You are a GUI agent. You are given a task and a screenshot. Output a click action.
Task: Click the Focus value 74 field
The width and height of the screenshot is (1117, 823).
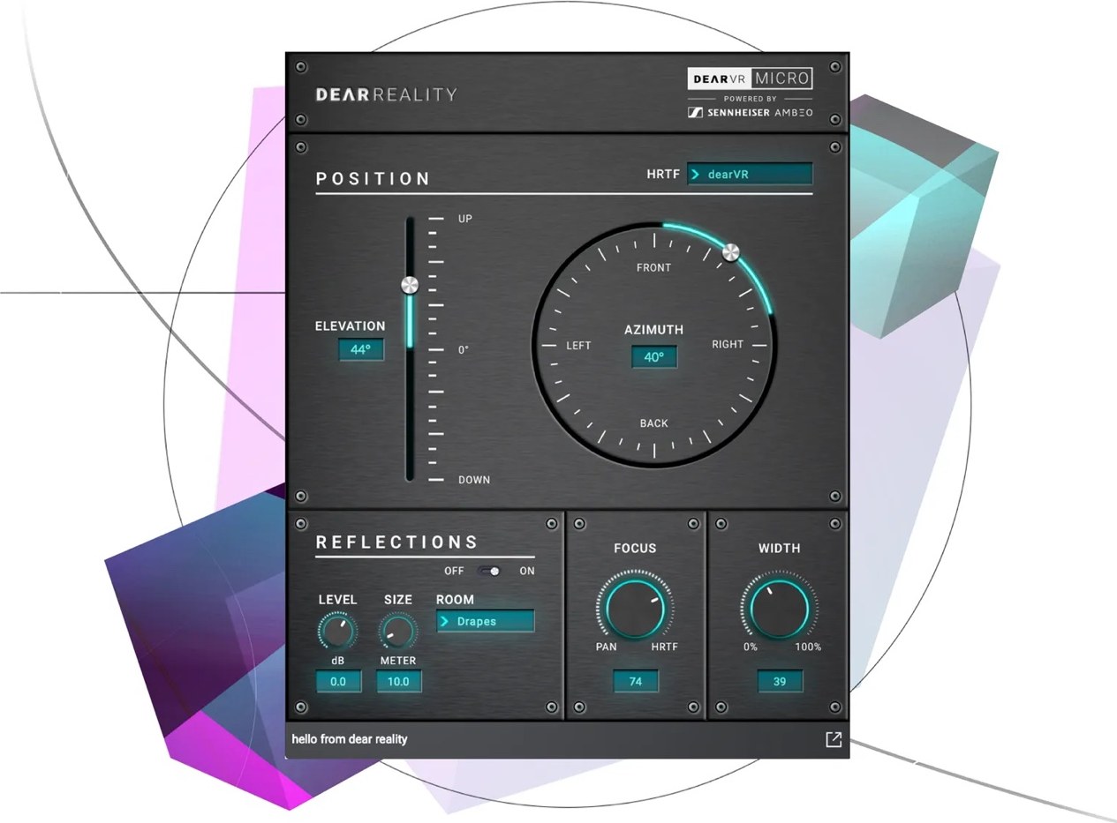(636, 681)
